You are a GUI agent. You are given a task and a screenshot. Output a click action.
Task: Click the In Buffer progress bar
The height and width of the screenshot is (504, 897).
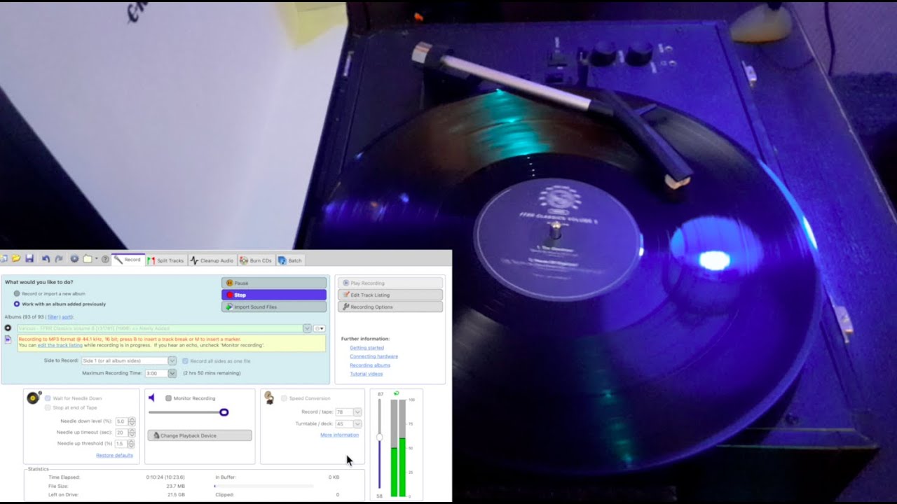[263, 486]
